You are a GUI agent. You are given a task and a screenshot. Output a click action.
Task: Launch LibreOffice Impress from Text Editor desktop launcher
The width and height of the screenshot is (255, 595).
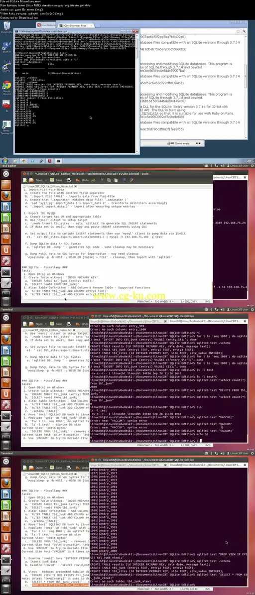[x=5, y=229]
